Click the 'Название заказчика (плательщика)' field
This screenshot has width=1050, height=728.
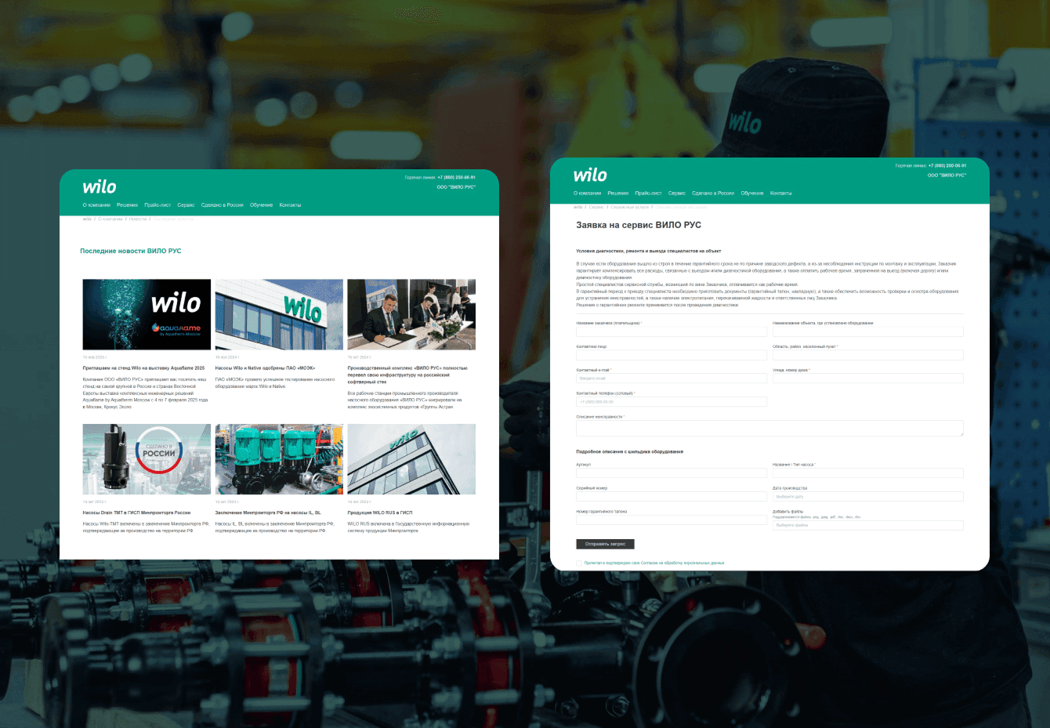click(x=672, y=331)
